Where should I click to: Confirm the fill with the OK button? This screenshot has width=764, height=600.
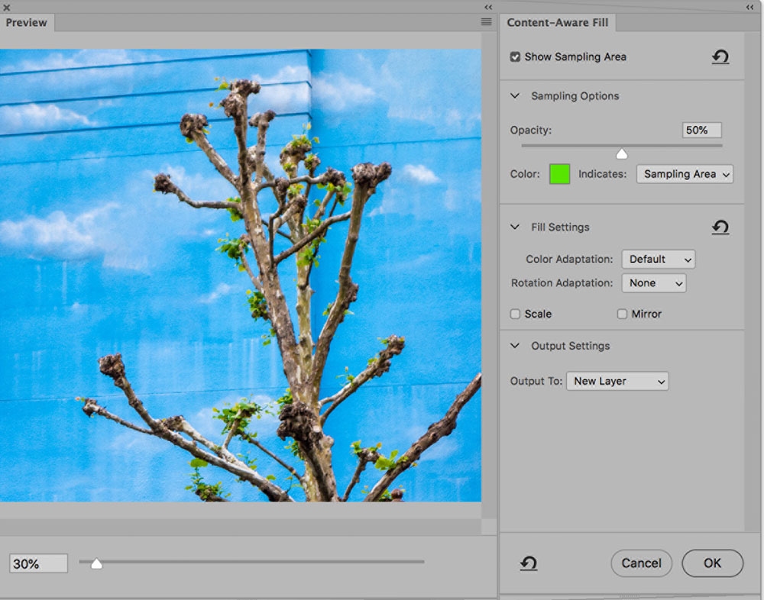click(x=712, y=563)
